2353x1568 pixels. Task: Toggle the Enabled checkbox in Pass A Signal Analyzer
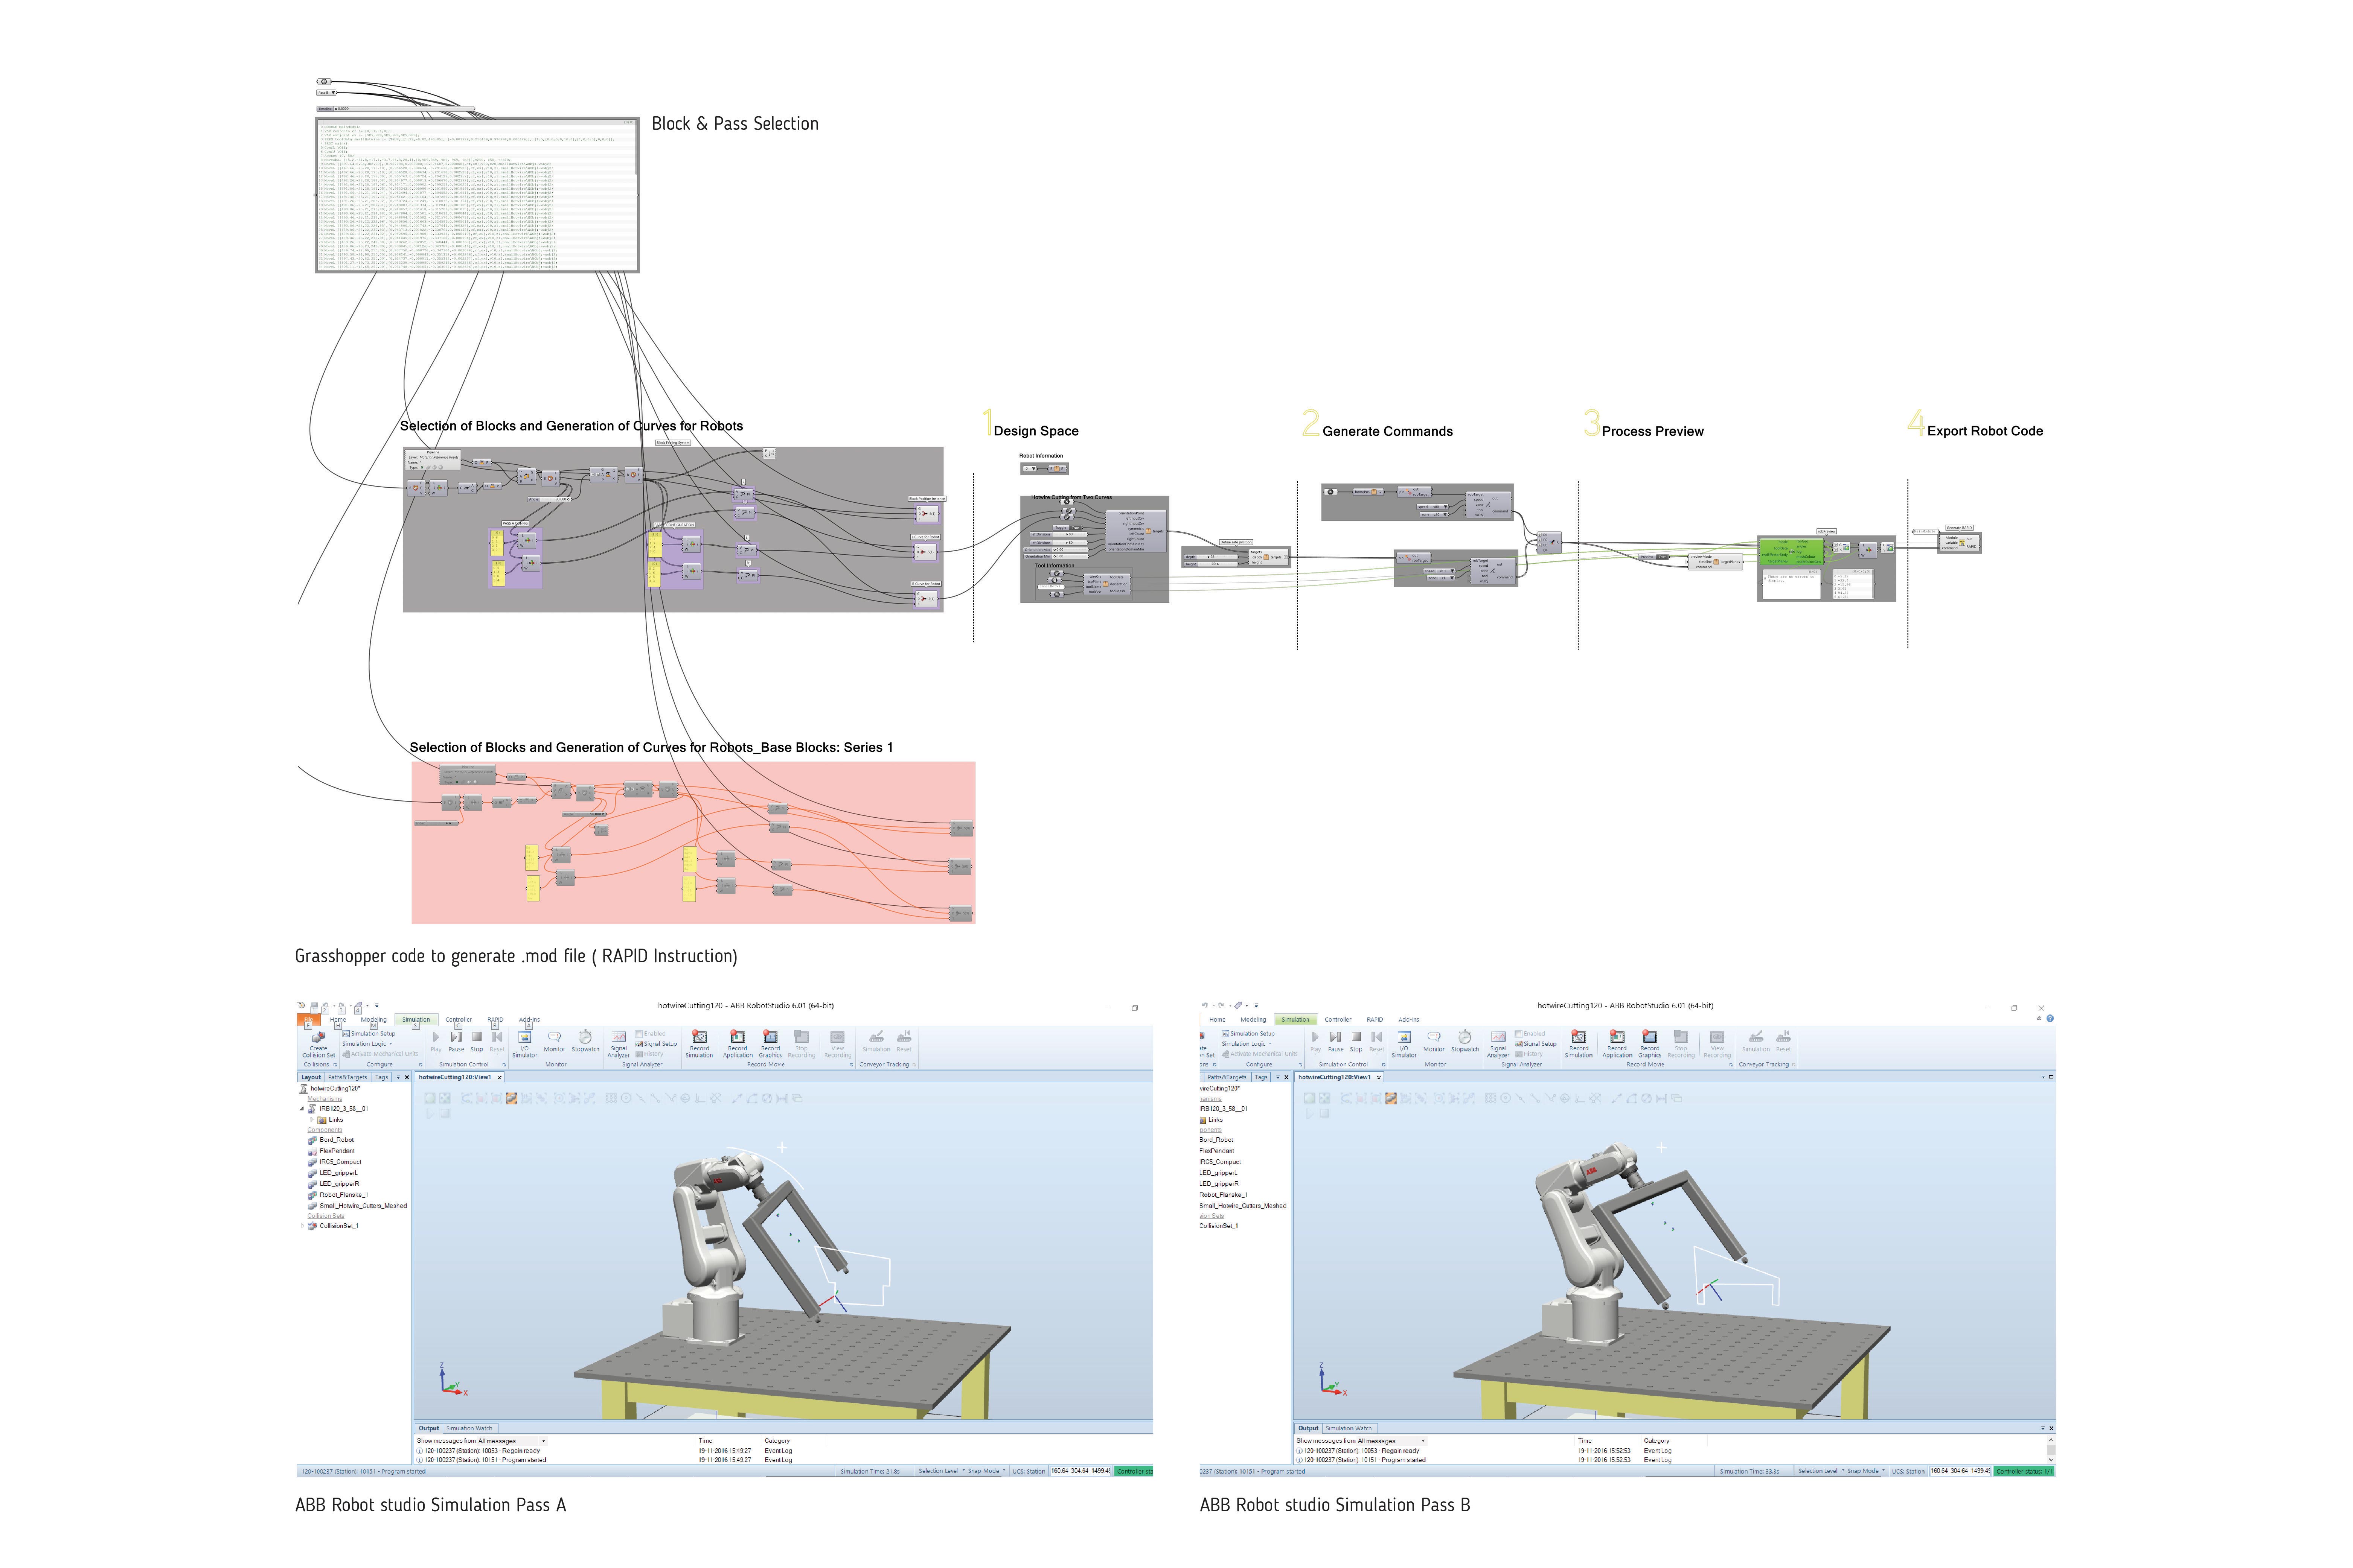coord(639,1034)
